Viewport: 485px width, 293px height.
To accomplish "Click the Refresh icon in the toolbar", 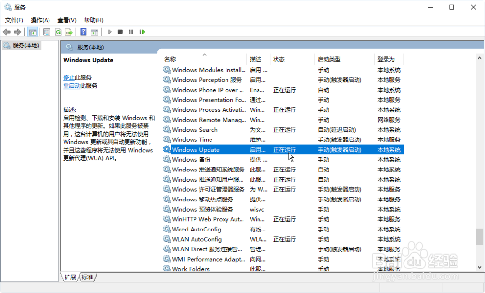I will click(x=58, y=31).
